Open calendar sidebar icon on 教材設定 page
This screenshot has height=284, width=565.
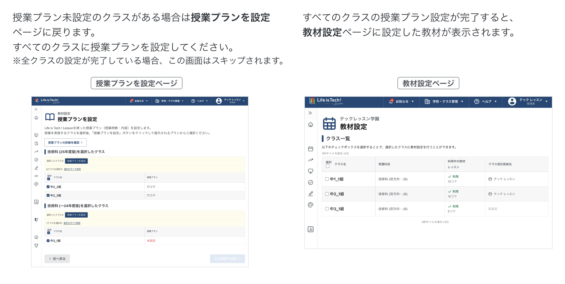click(310, 149)
